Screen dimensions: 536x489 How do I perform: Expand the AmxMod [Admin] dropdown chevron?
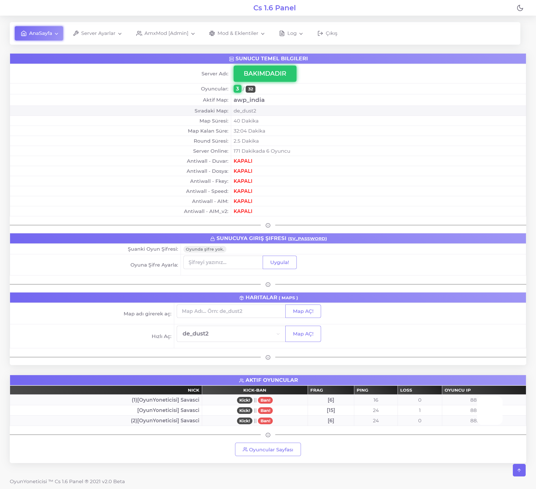tap(193, 34)
